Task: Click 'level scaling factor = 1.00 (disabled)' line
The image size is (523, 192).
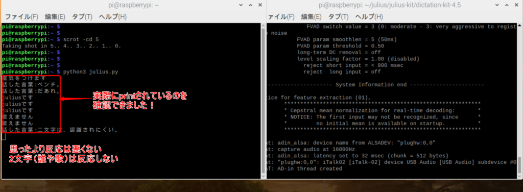Action: tap(358, 59)
